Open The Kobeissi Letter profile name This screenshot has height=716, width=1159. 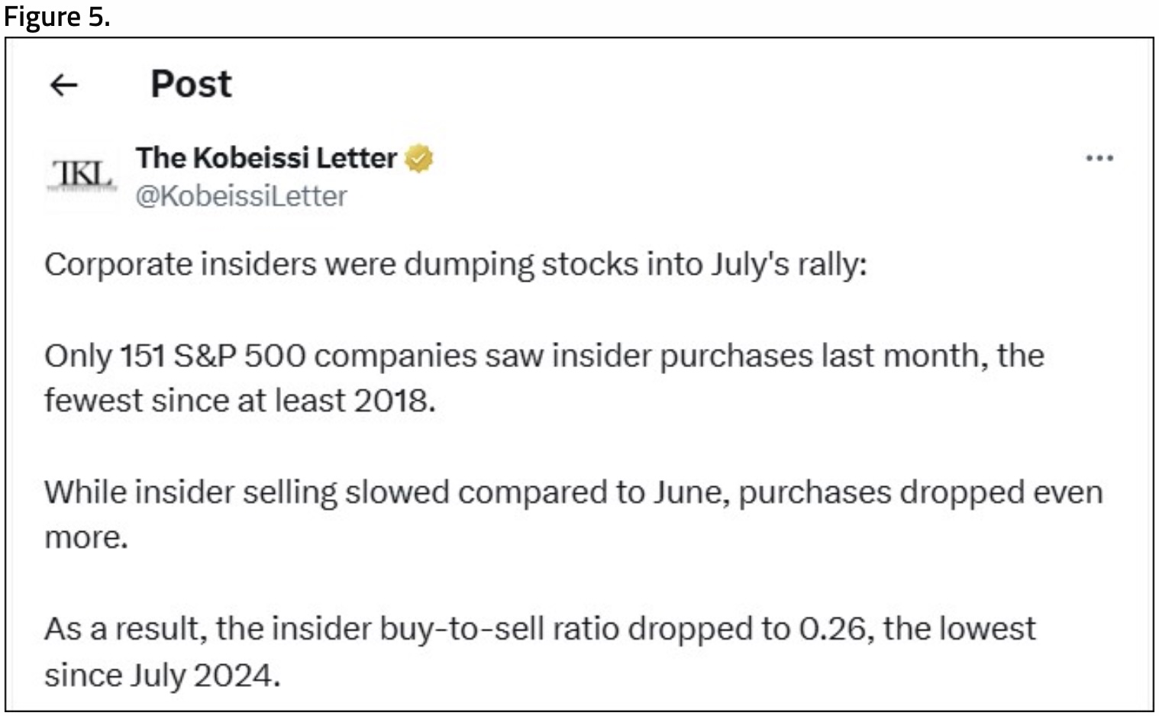point(266,158)
